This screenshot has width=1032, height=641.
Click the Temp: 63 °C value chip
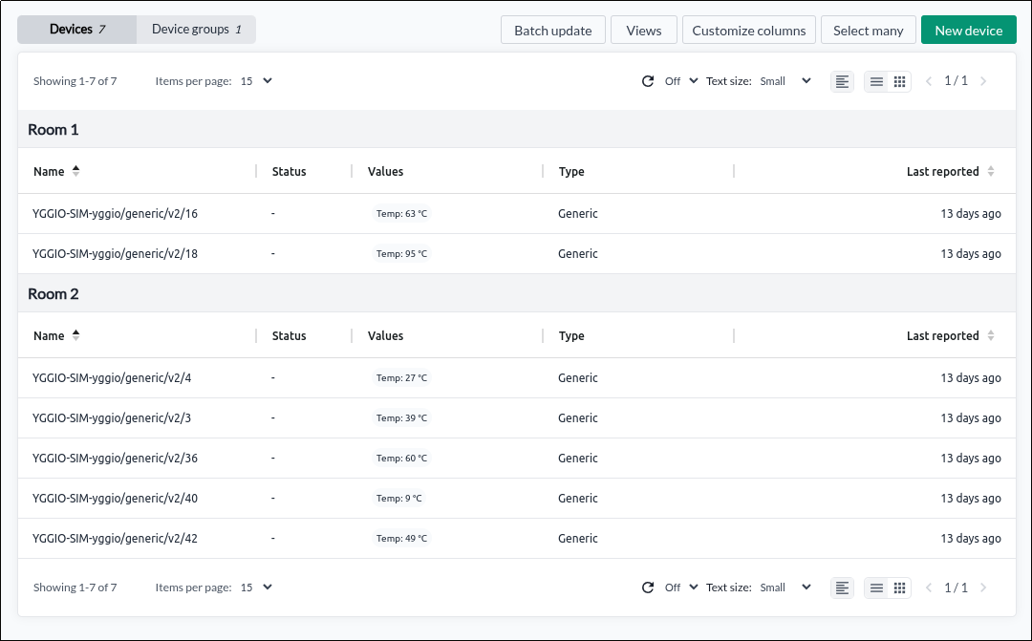click(401, 214)
